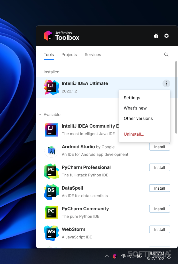
Task: Click the IntelliJ IDEA Ultimate title
Action: pos(85,83)
